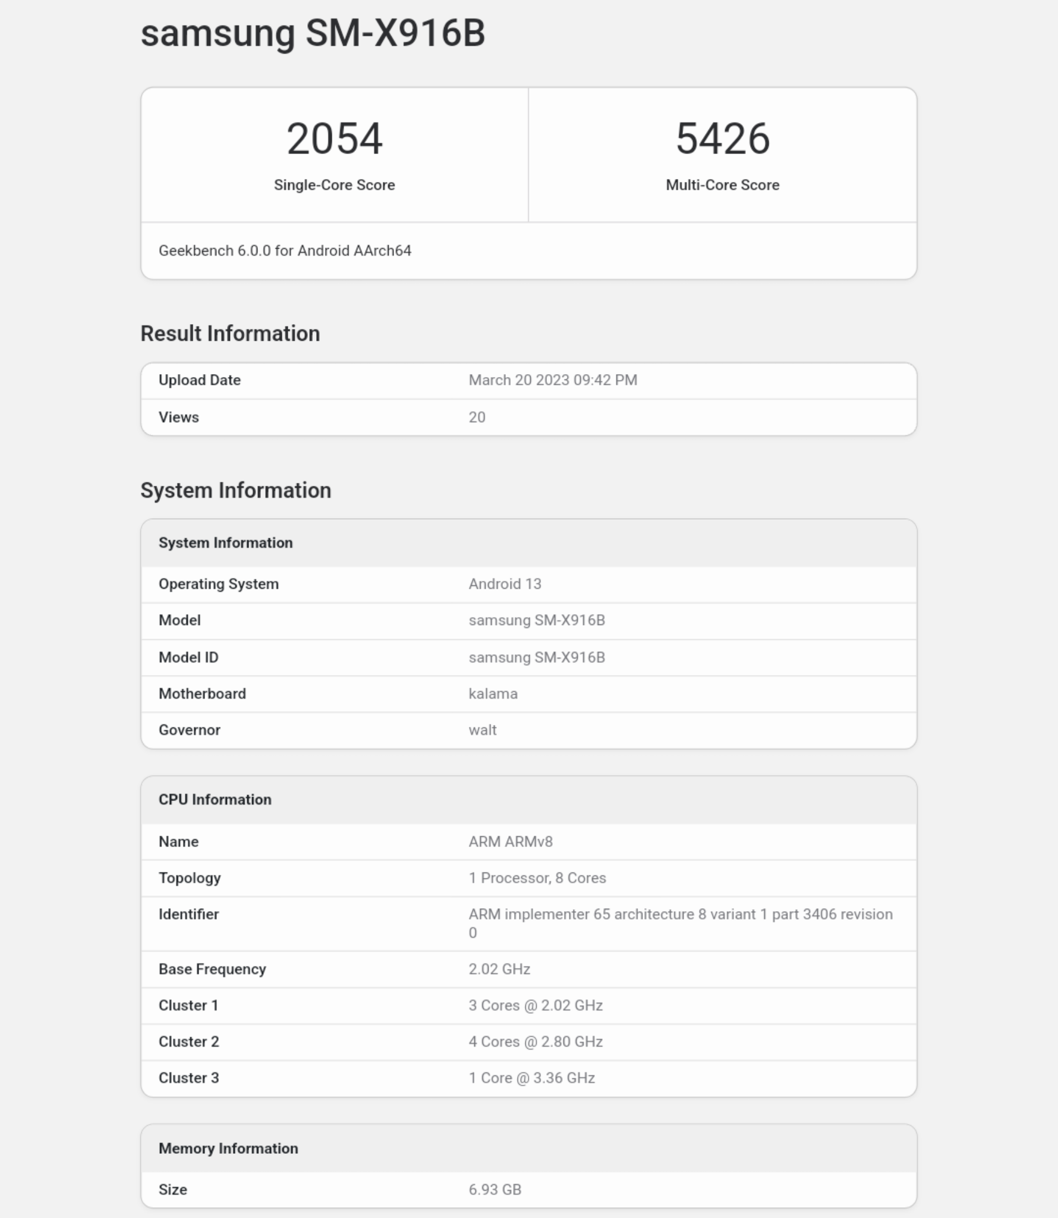The height and width of the screenshot is (1218, 1058).
Task: Click the Base Frequency label
Action: click(212, 969)
